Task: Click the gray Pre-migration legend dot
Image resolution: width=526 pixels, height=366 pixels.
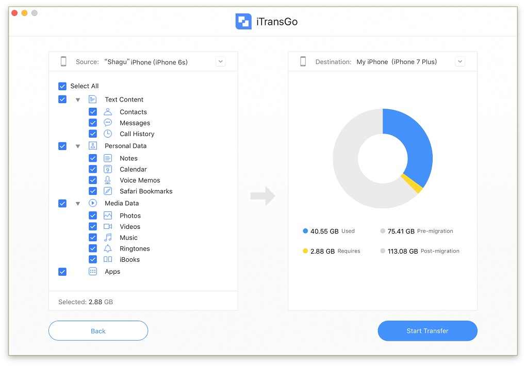Action: [x=383, y=231]
